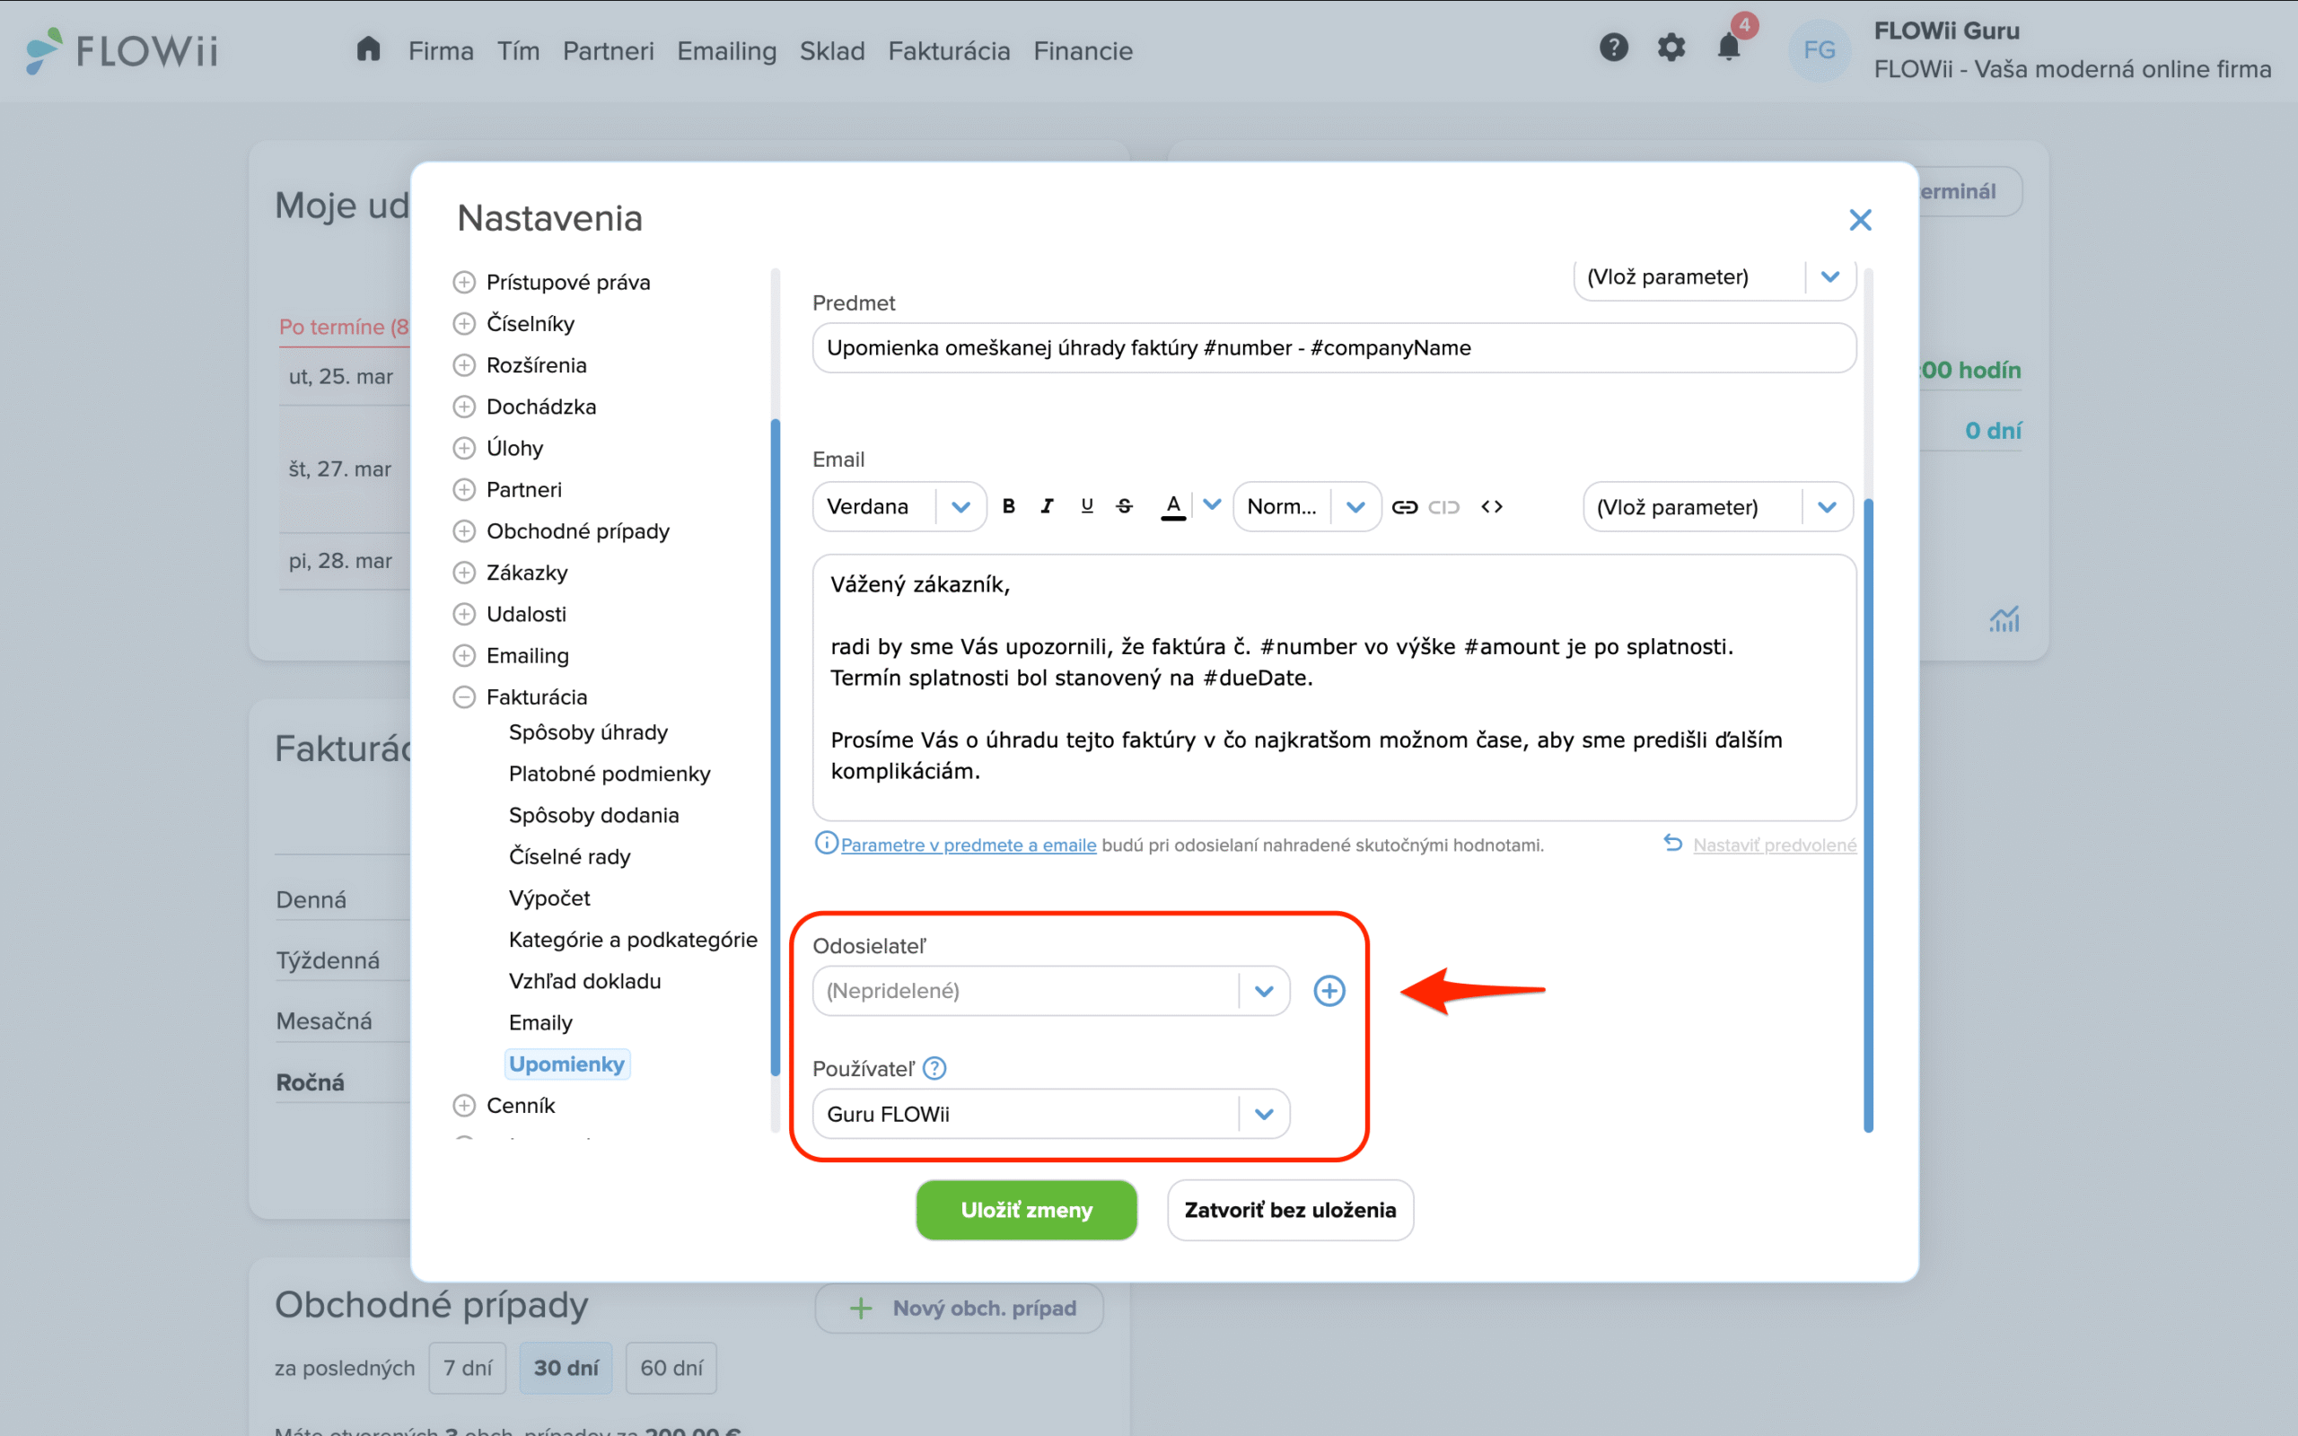Screen dimensions: 2298x1436
Task: Expand the Cenník settings section
Action: click(463, 1106)
